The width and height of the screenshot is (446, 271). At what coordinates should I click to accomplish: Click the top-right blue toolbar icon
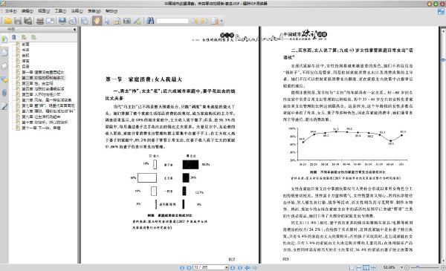441,11
